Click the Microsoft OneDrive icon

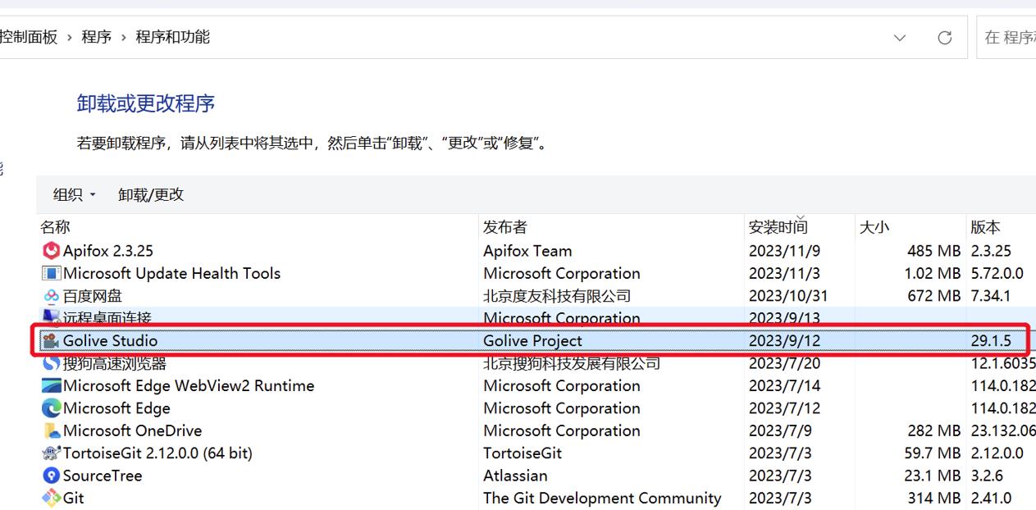52,430
